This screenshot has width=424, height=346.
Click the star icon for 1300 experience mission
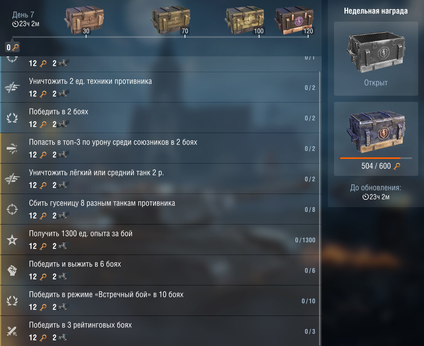click(x=12, y=240)
